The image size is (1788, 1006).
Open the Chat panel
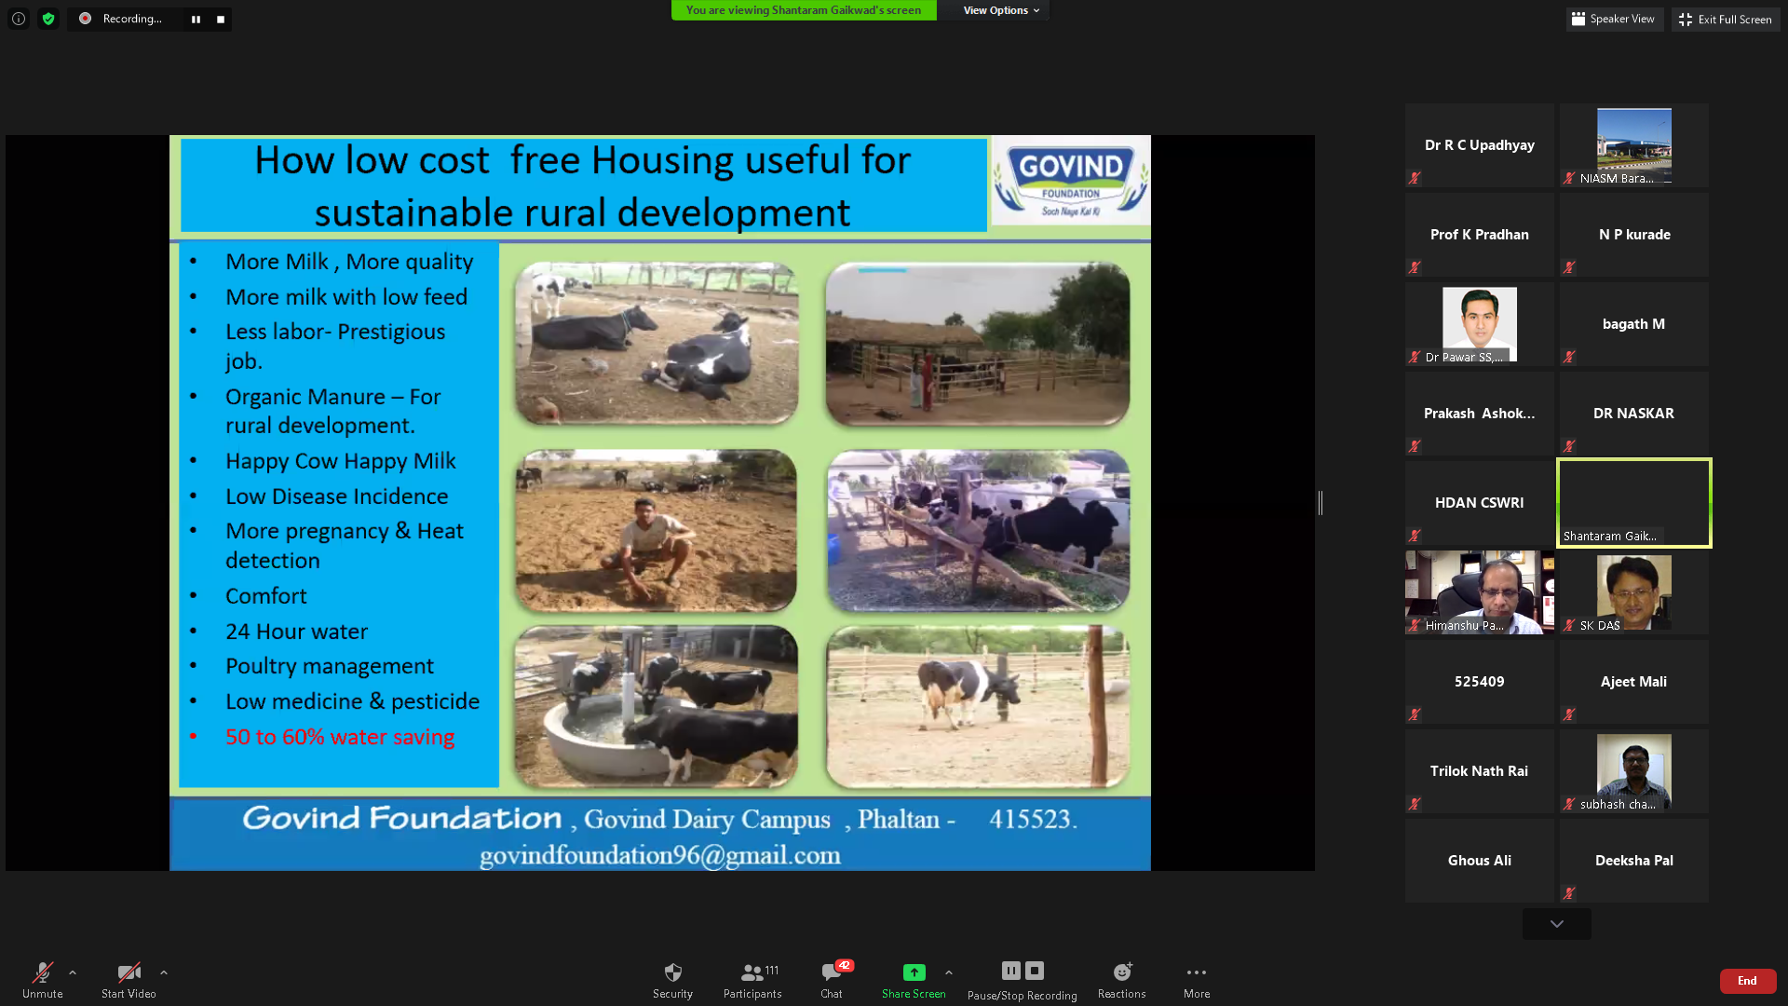click(831, 972)
